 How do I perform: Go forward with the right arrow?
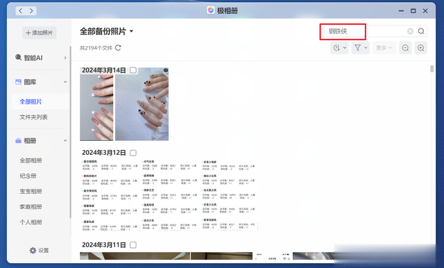(x=31, y=11)
